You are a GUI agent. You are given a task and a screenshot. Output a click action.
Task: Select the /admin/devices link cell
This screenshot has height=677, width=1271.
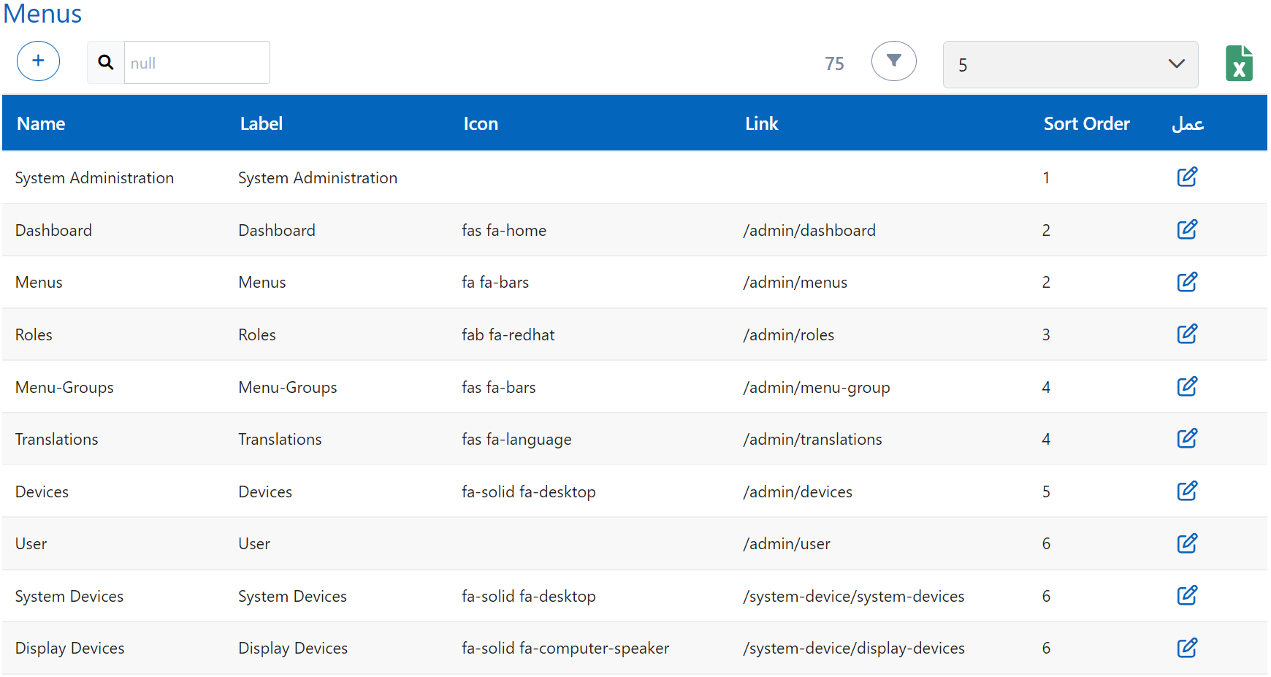pyautogui.click(x=798, y=492)
